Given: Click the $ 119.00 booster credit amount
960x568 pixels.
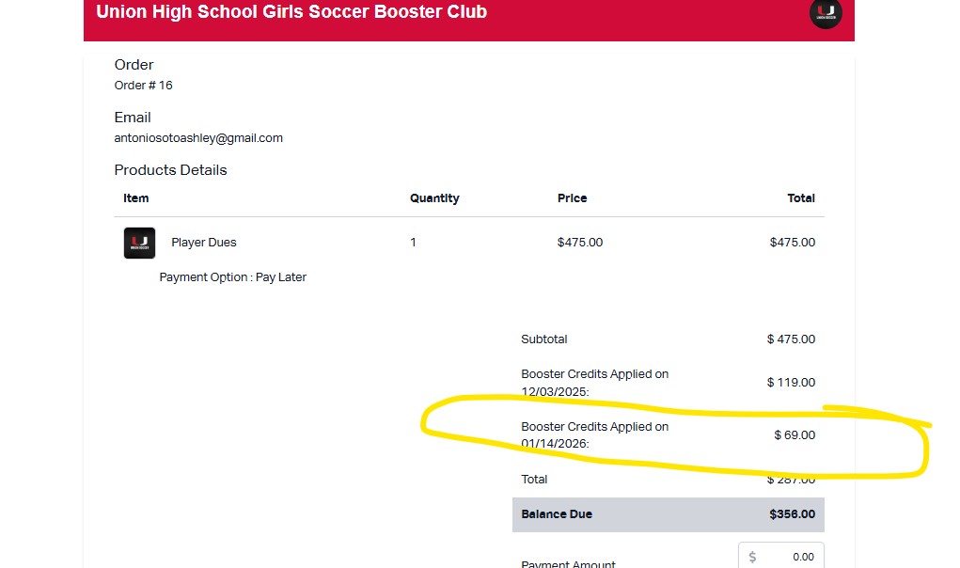Looking at the screenshot, I should 791,383.
